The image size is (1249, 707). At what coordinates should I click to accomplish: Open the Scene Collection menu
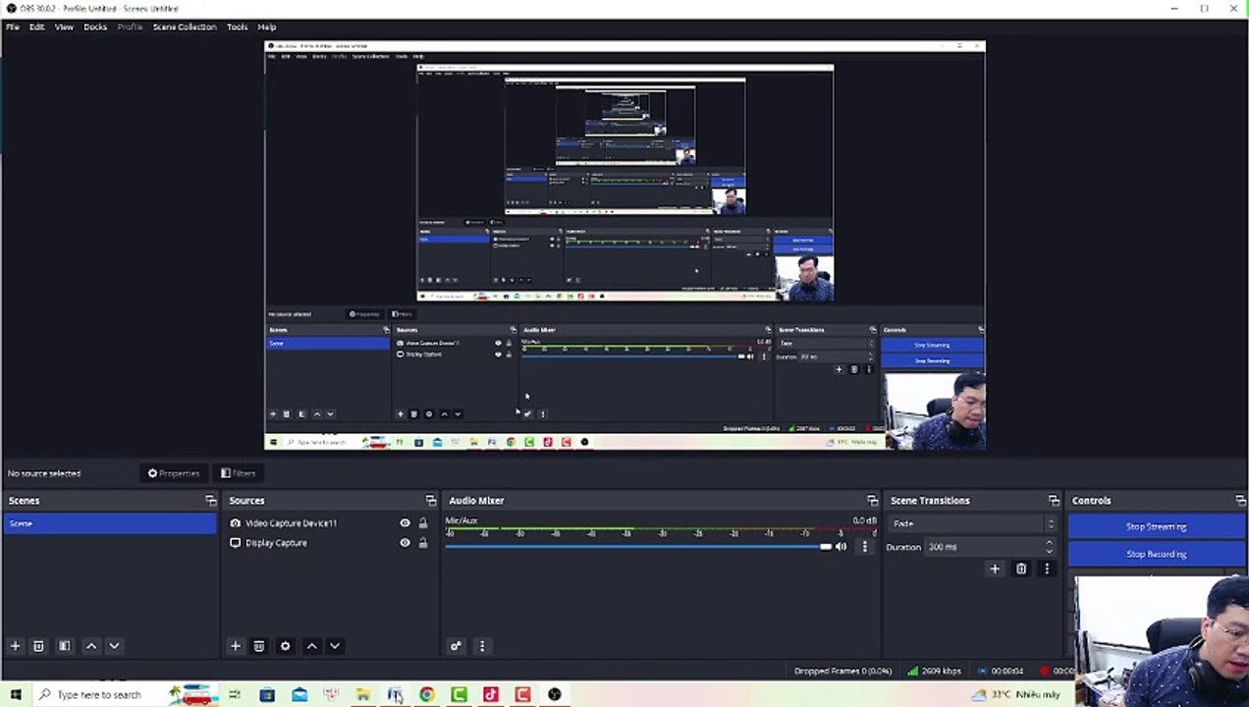185,27
